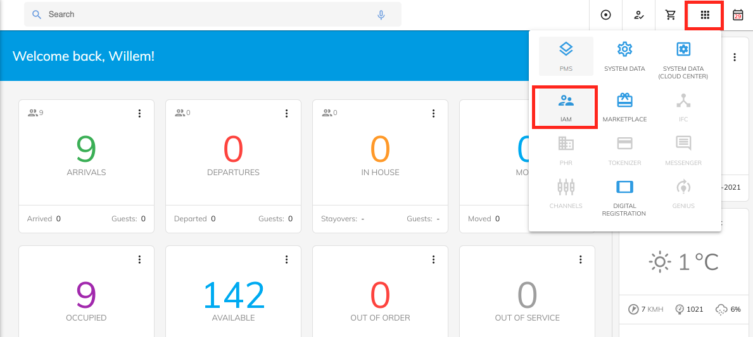Click the 'Moved 0' text
The height and width of the screenshot is (337, 753).
coord(484,219)
